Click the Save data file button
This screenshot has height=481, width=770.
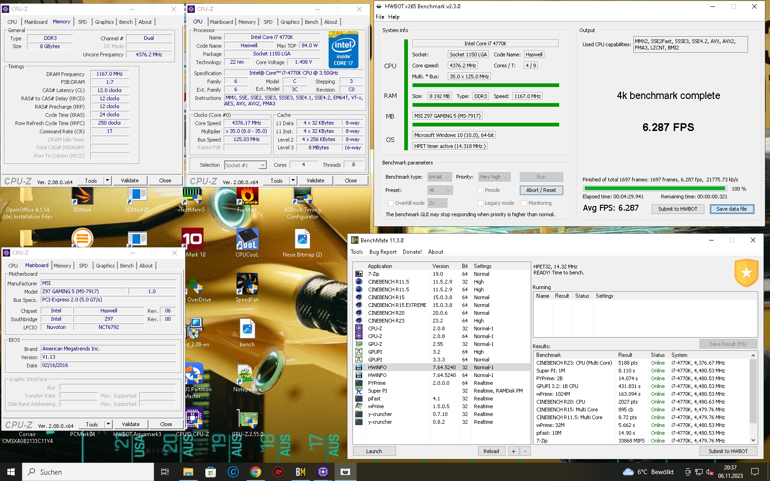pos(732,209)
